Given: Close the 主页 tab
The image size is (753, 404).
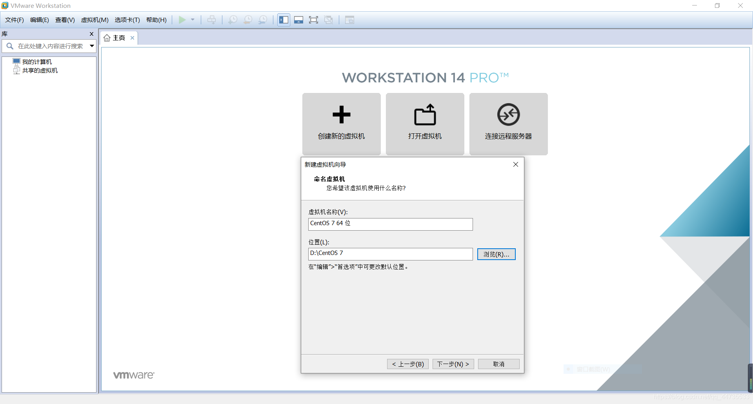Looking at the screenshot, I should [133, 38].
